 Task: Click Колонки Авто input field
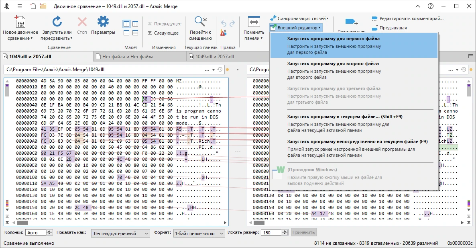pos(36,232)
